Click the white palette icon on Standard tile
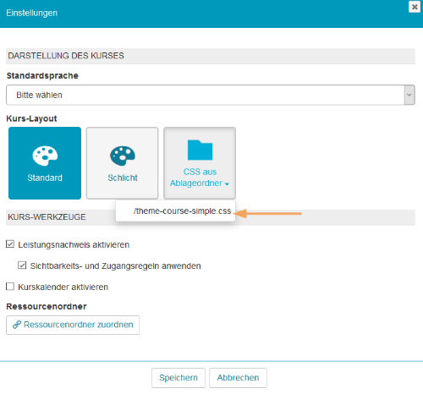Screen dimensions: 423x394 pos(45,156)
